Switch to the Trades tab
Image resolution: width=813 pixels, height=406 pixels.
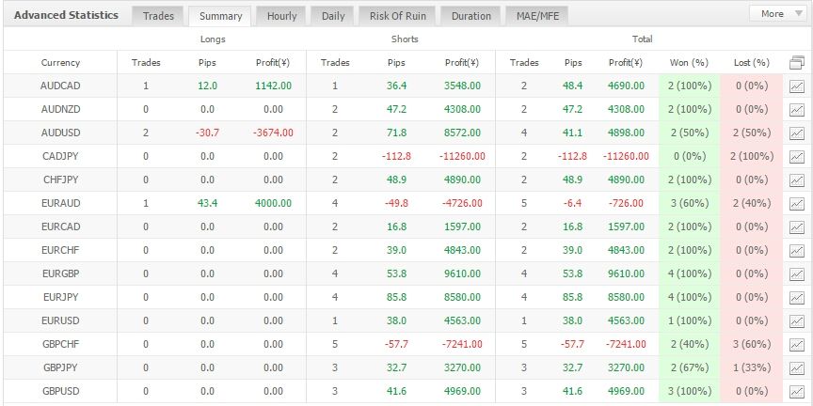(158, 16)
